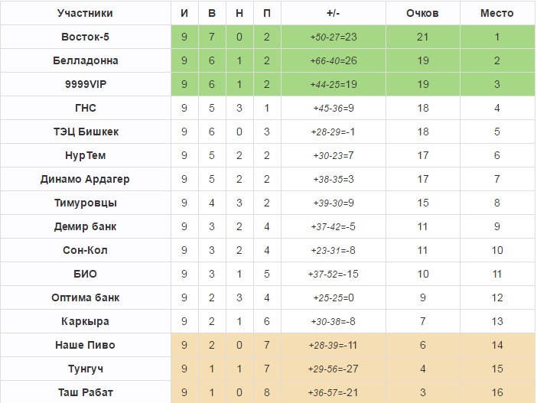The width and height of the screenshot is (537, 403).
Task: Select the Белладонна team name
Action: (x=85, y=60)
